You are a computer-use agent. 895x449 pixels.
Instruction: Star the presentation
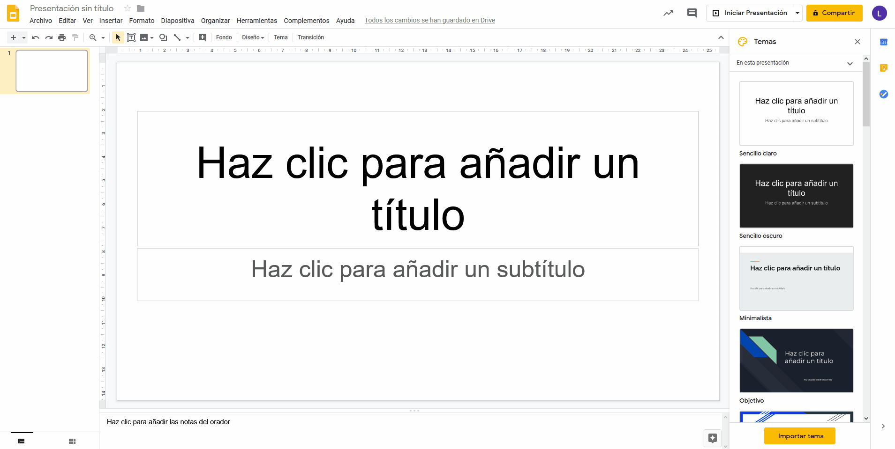point(128,8)
